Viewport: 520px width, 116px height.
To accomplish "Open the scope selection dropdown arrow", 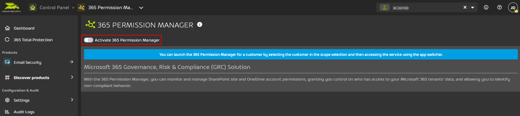I will click(473, 8).
